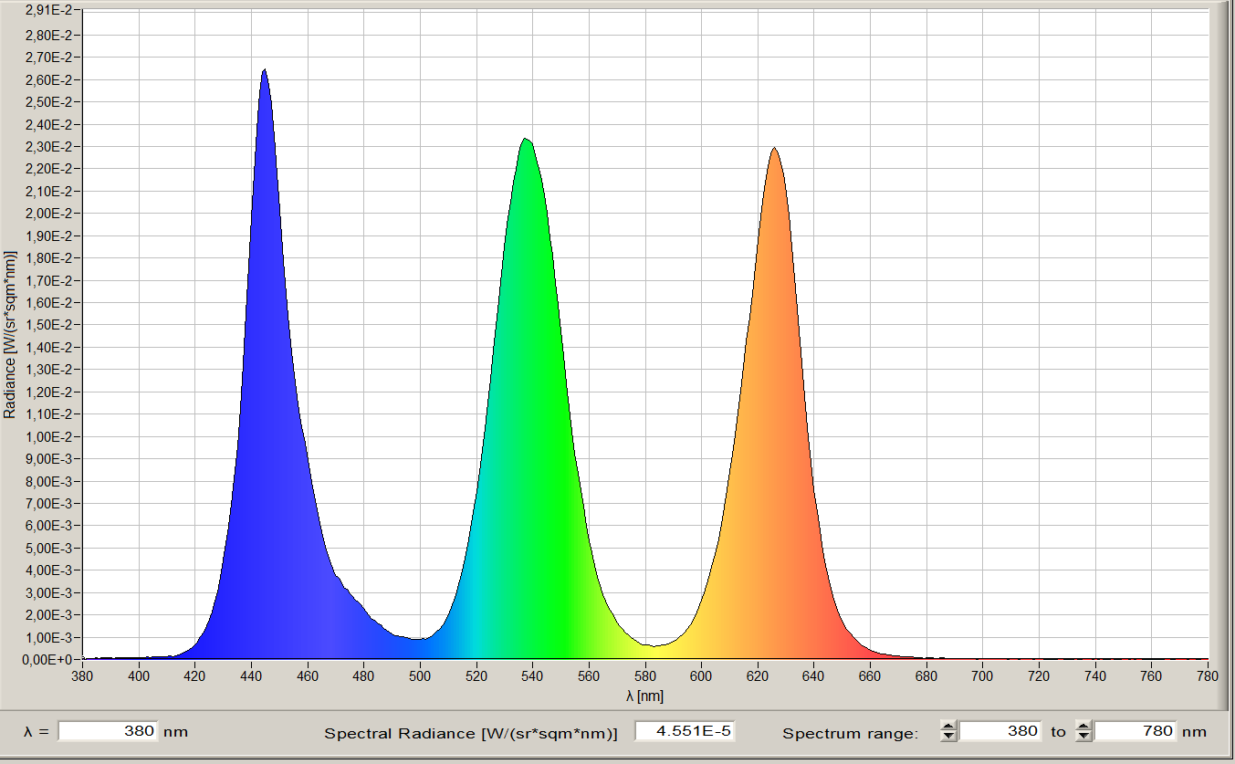Click the top of the green peak
The height and width of the screenshot is (764, 1235).
coord(525,140)
